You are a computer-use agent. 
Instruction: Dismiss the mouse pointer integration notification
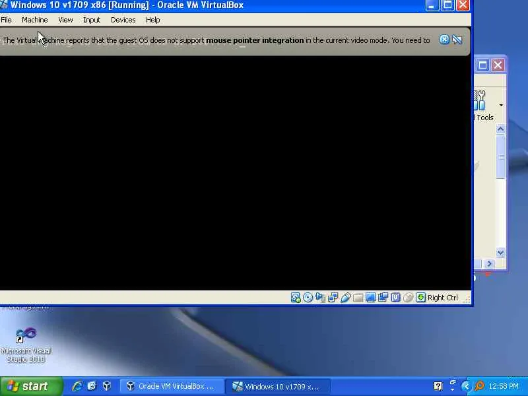point(444,40)
